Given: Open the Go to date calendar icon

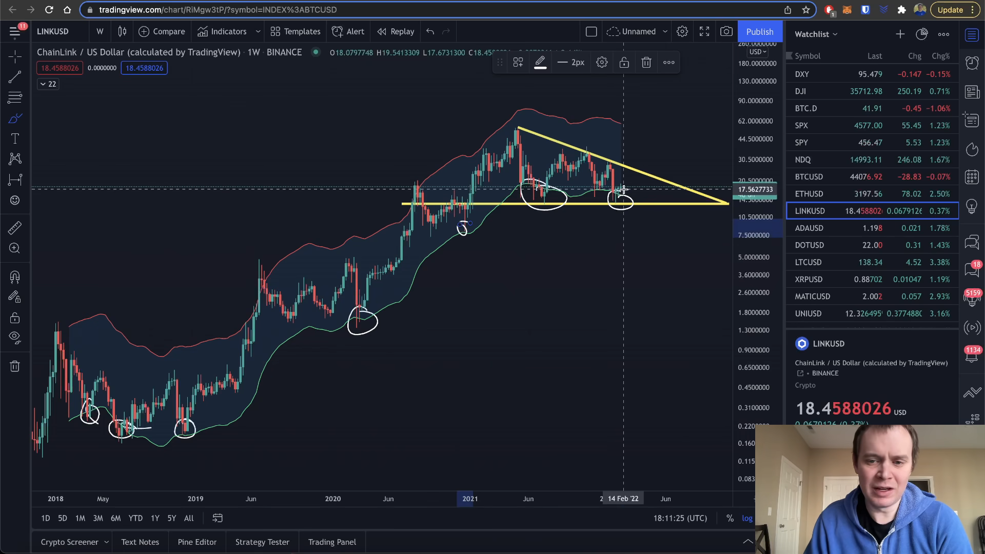Looking at the screenshot, I should (218, 519).
